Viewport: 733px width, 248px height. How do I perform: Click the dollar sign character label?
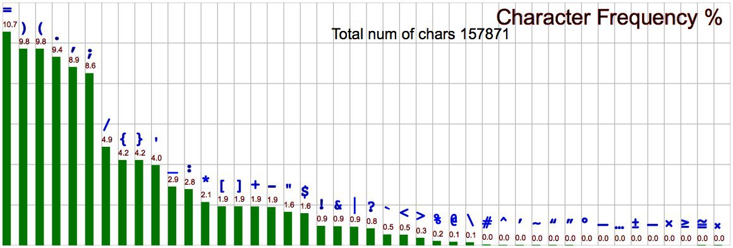point(305,191)
